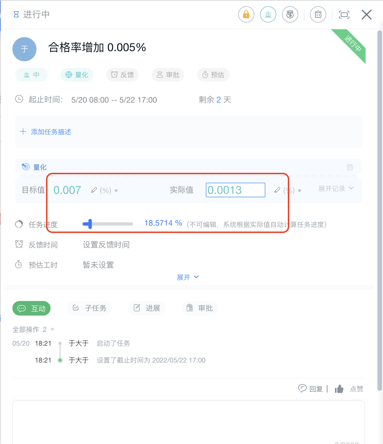This screenshot has height=444, width=383.
Task: Click 暂未设置 estimated hours
Action: point(98,265)
